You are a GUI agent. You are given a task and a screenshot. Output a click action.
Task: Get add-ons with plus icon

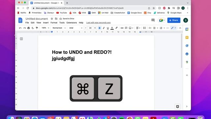click(x=187, y=75)
